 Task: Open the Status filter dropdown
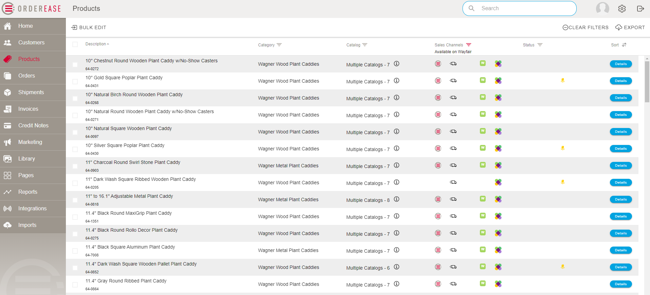point(540,45)
